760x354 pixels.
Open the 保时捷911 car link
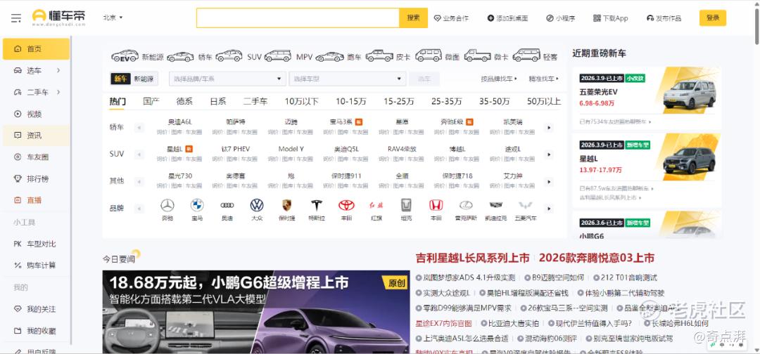pos(346,176)
